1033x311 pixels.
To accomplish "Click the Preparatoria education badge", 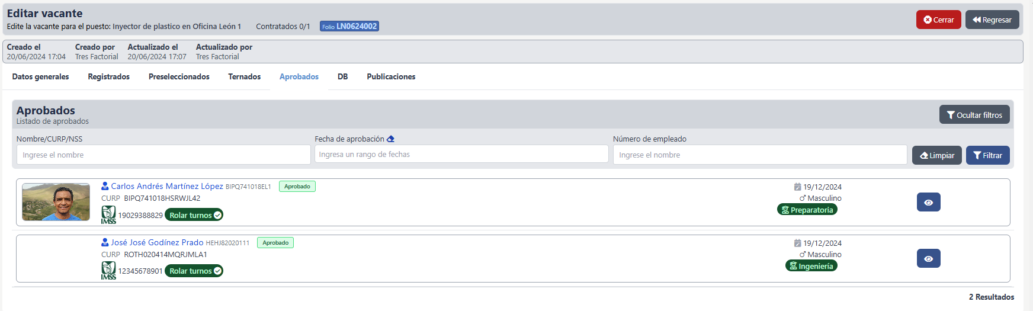I will tap(807, 210).
